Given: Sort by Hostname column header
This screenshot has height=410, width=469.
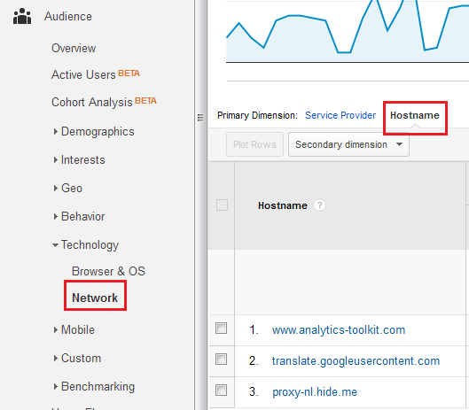Looking at the screenshot, I should pos(283,205).
